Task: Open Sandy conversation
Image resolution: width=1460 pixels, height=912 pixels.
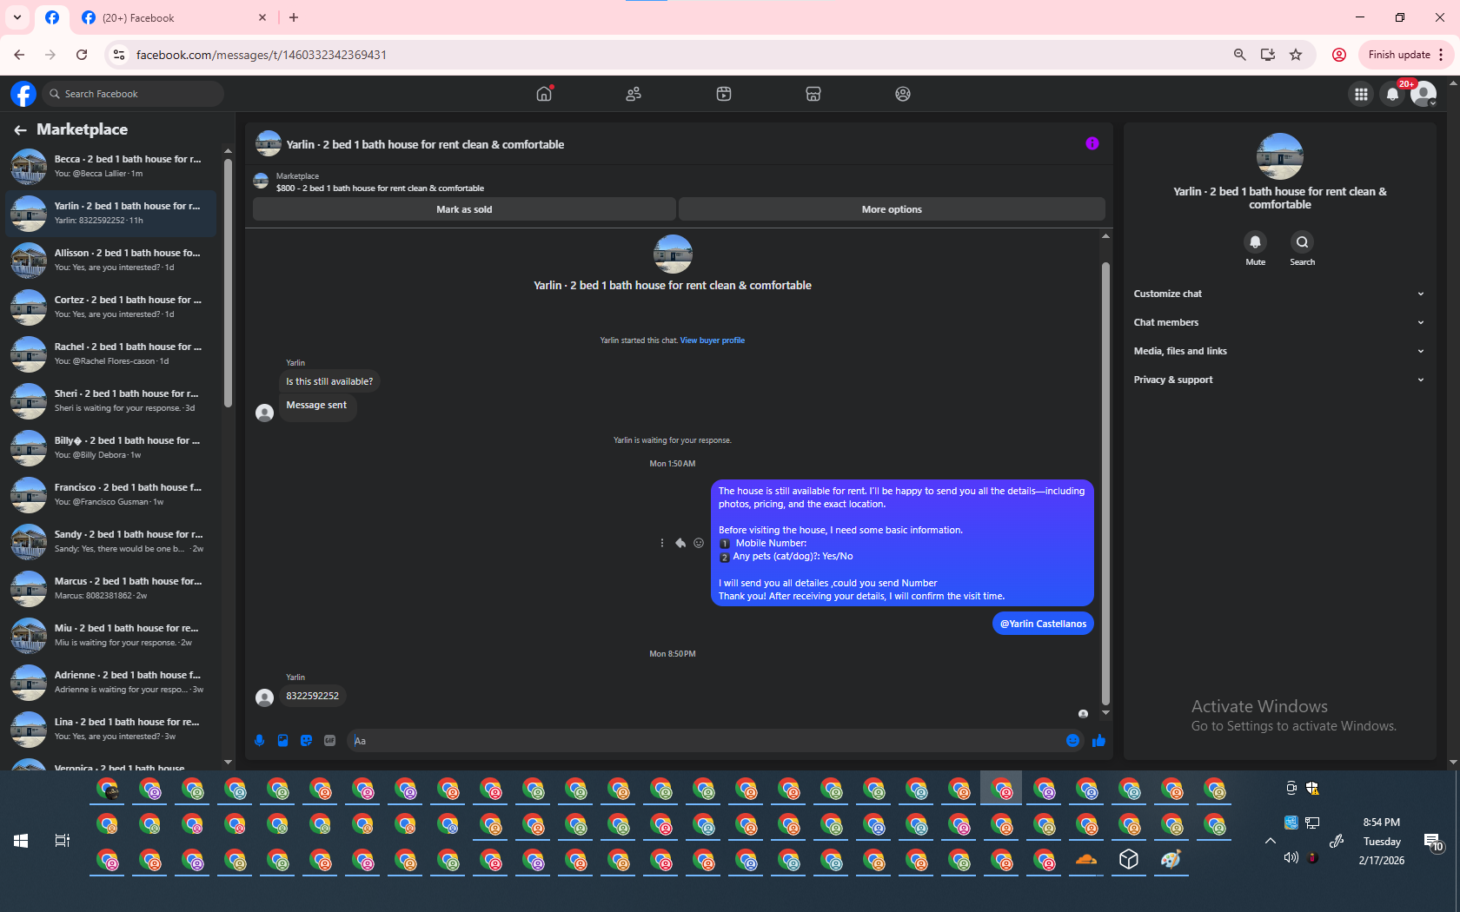Action: tap(111, 541)
